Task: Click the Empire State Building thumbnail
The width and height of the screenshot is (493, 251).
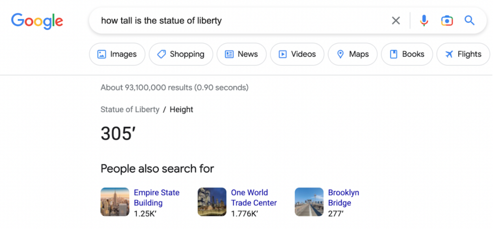Action: click(115, 202)
